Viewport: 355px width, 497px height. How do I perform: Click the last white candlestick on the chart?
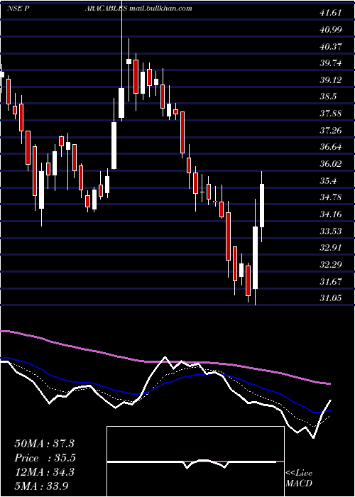point(262,205)
